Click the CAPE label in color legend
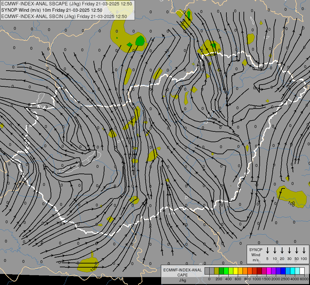 click(x=182, y=275)
